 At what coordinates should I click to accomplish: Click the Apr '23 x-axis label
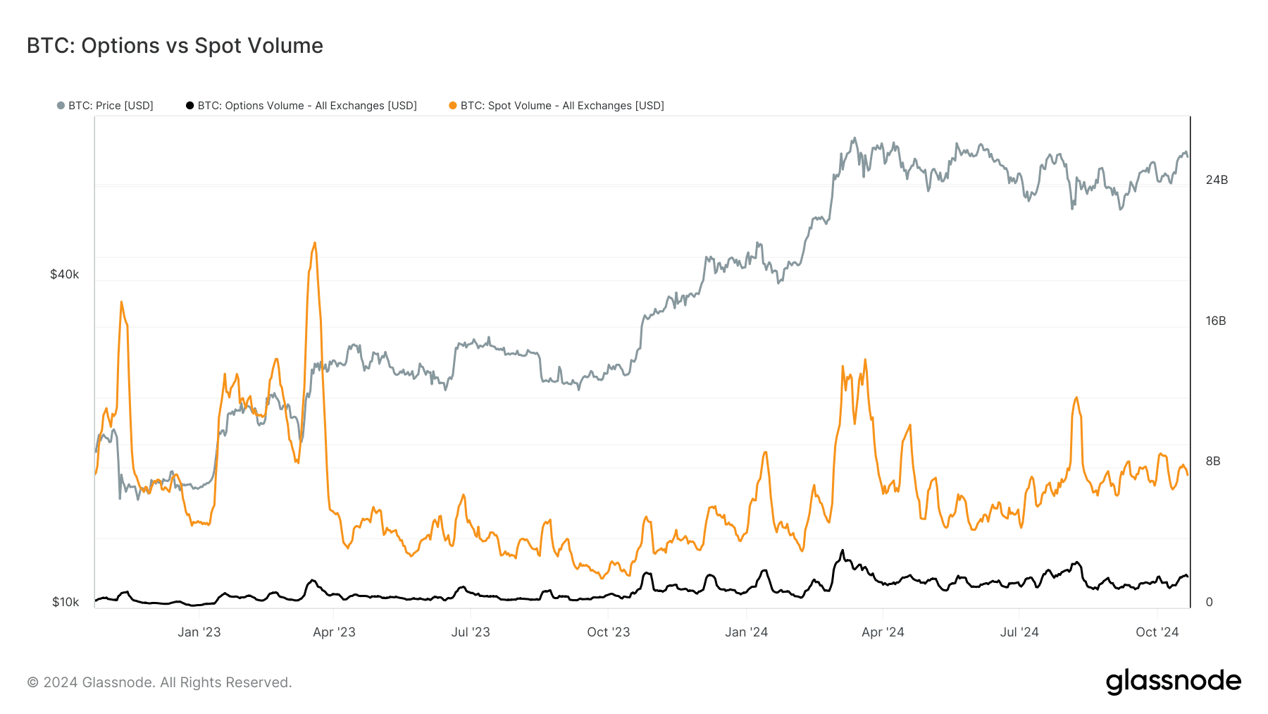coord(334,632)
